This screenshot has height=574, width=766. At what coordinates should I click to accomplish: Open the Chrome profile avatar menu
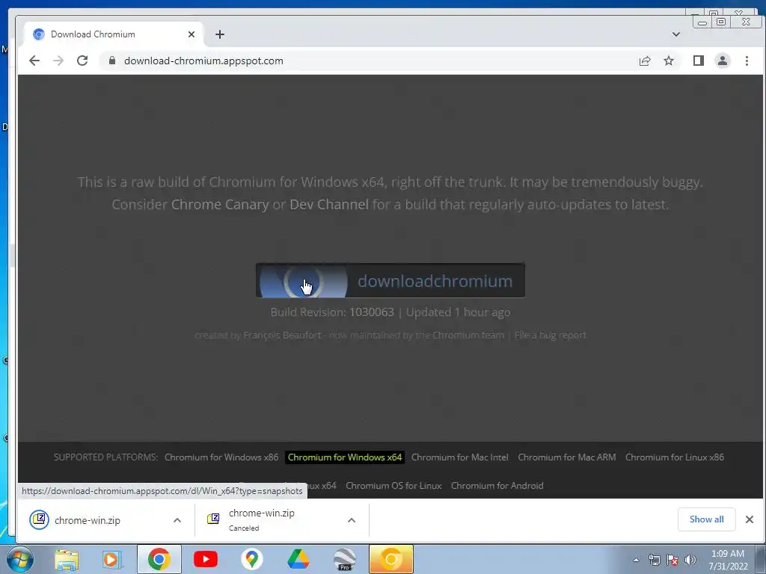point(723,61)
